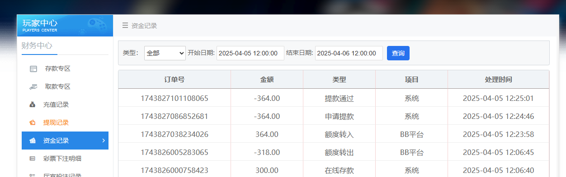This screenshot has width=566, height=177.
Task: Select order number 1743826000758423
Action: click(175, 170)
